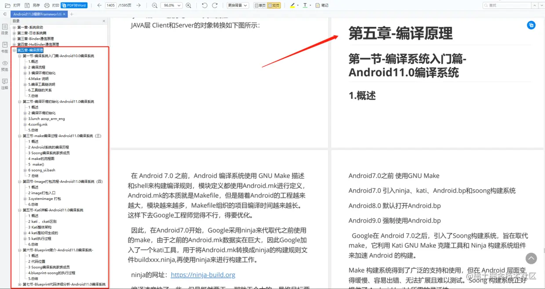Viewport: 545px width, 289px height.
Task: Select 4.config.mk outline entry
Action: pos(38,124)
